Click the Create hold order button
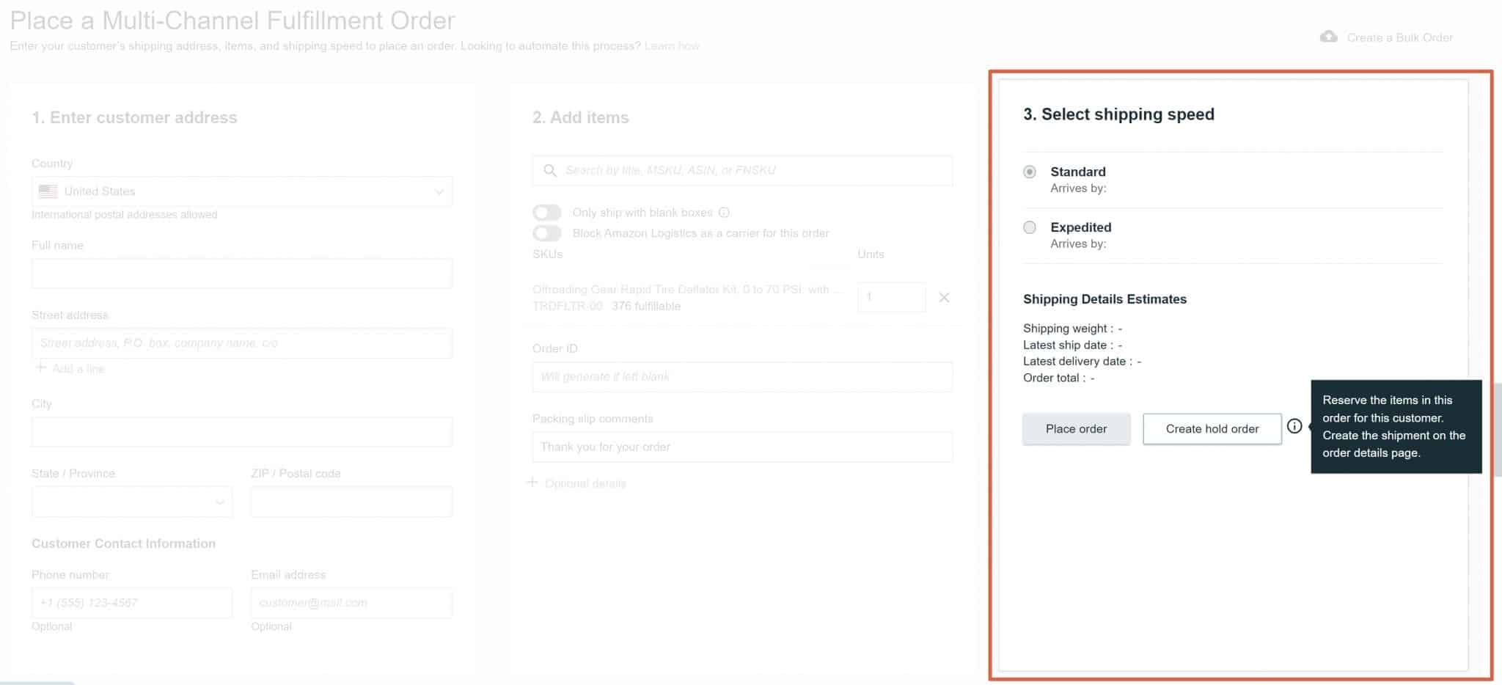 (1212, 429)
